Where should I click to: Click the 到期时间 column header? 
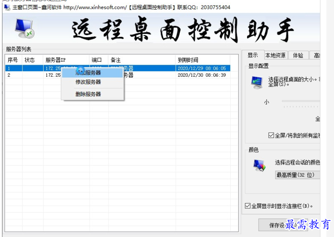click(x=203, y=60)
